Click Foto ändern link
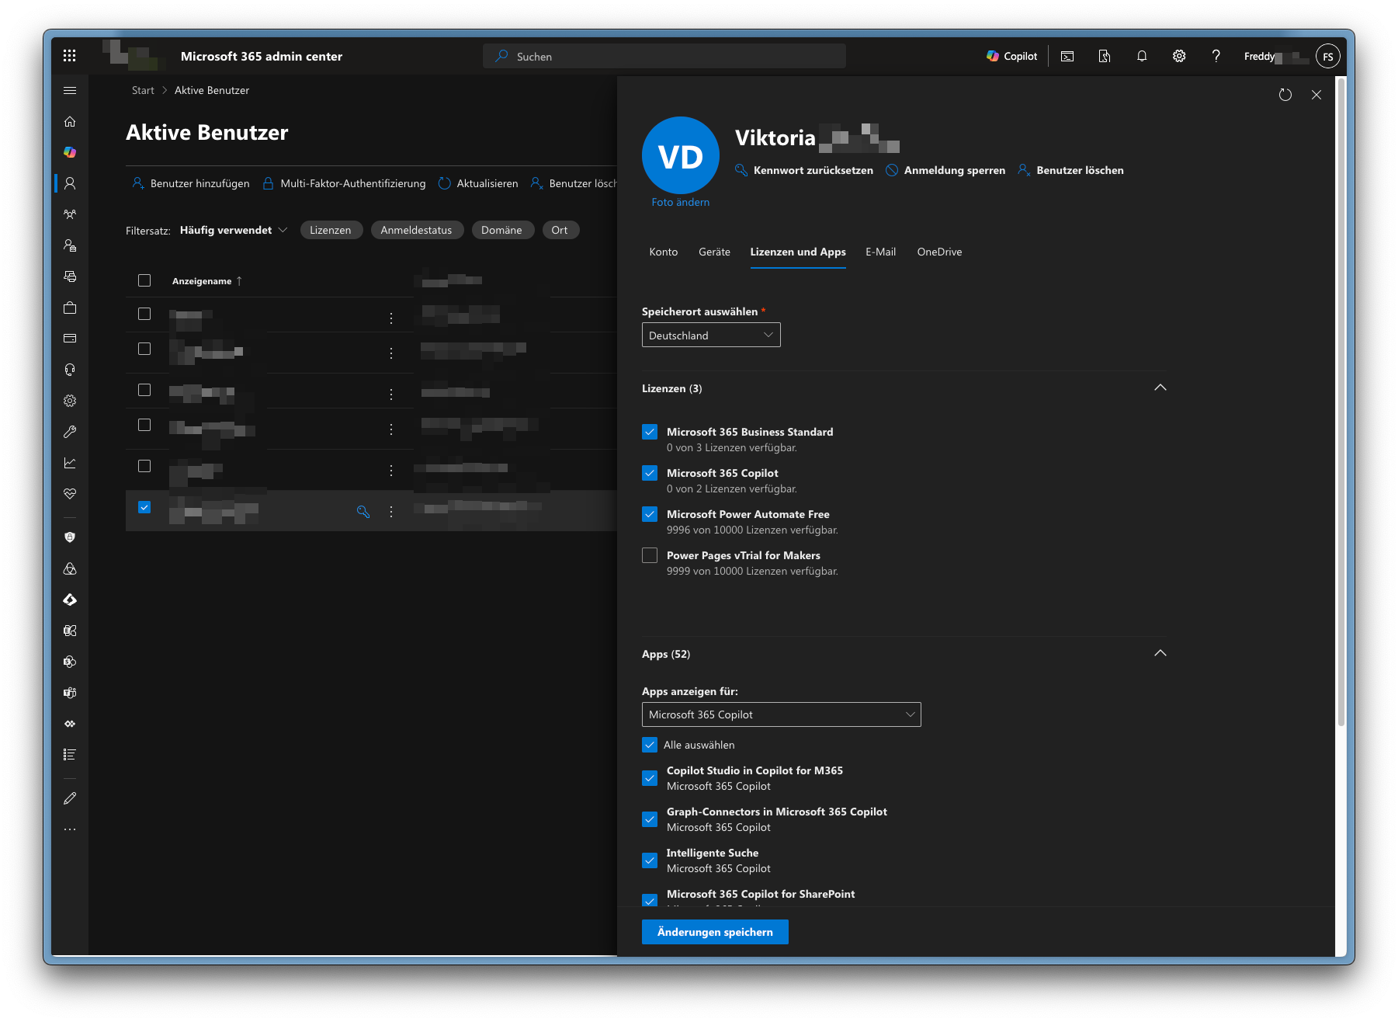The height and width of the screenshot is (1022, 1398). click(681, 202)
